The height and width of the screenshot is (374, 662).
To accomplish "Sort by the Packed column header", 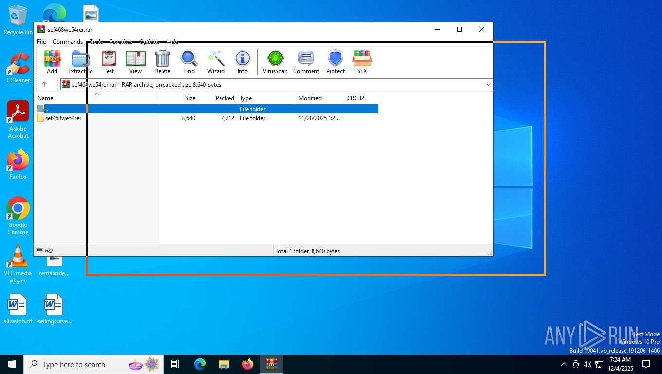I will (x=218, y=98).
